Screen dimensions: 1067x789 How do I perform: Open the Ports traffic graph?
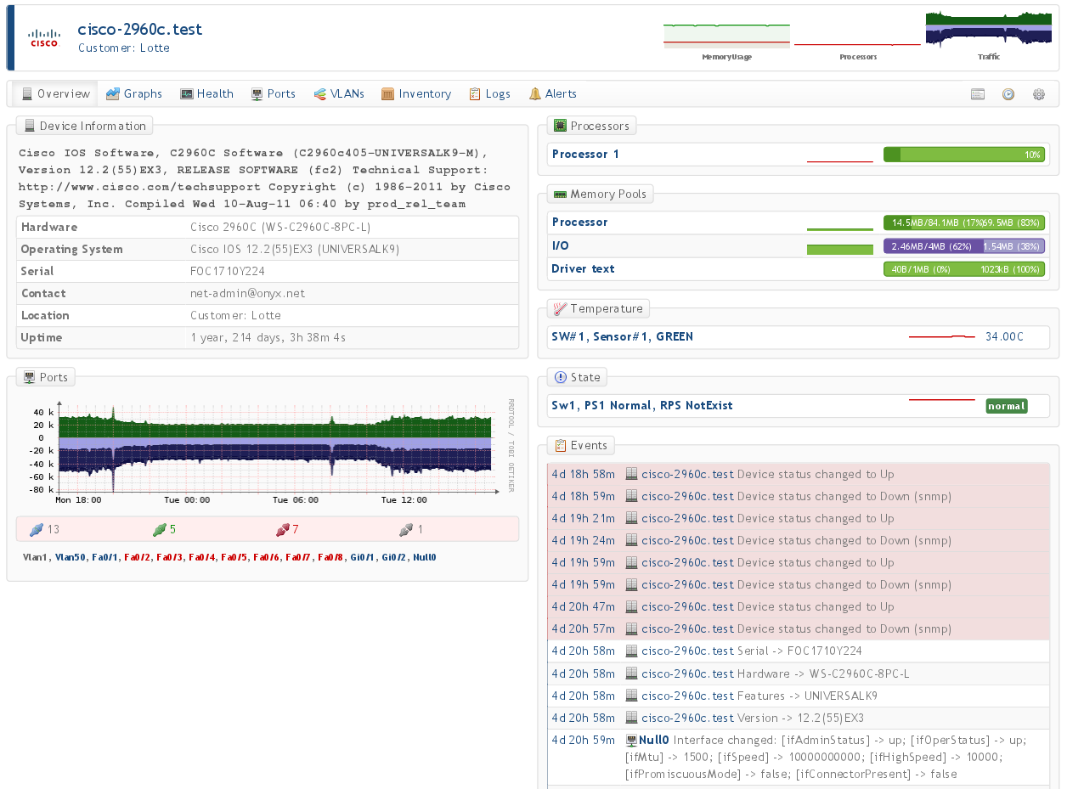(267, 453)
